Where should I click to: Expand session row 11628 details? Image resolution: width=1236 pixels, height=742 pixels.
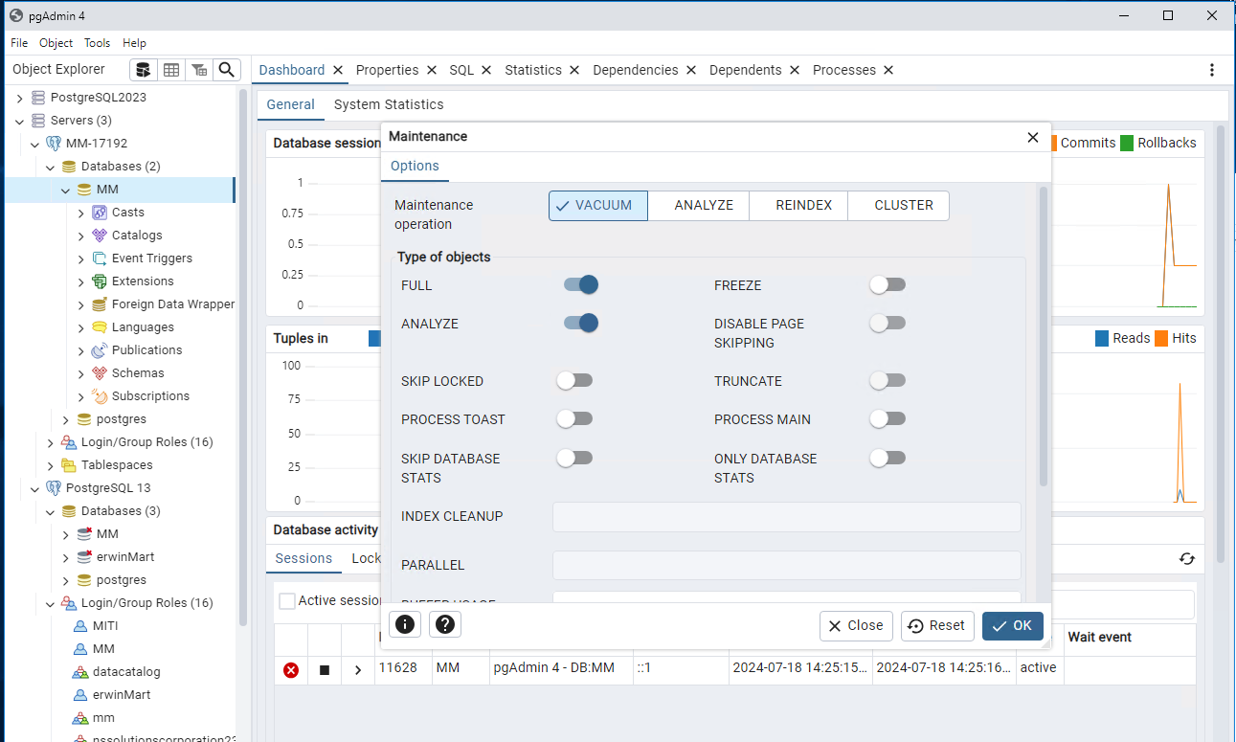[x=358, y=670]
